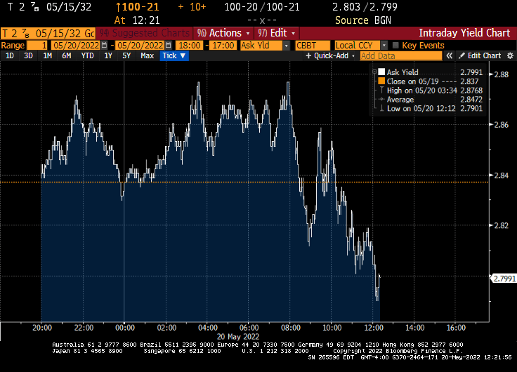Open the Edit menu
517x372 pixels.
277,33
